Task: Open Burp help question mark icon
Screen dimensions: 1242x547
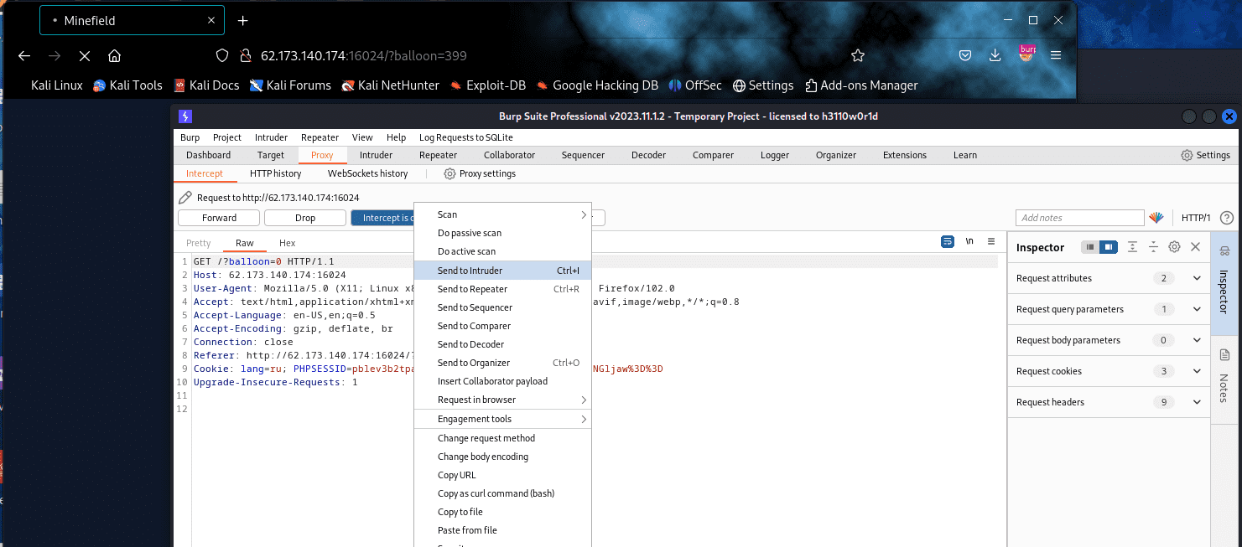Action: click(1227, 218)
